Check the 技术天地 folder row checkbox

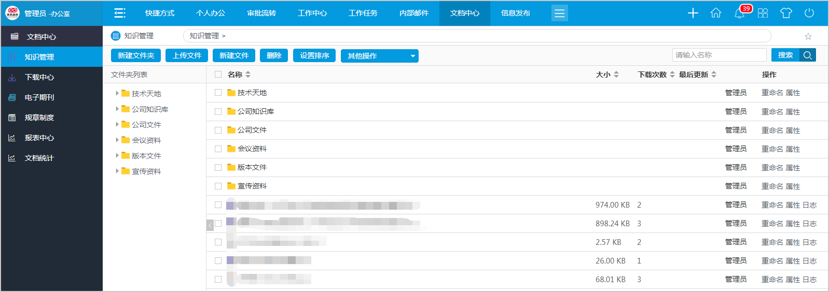point(218,93)
